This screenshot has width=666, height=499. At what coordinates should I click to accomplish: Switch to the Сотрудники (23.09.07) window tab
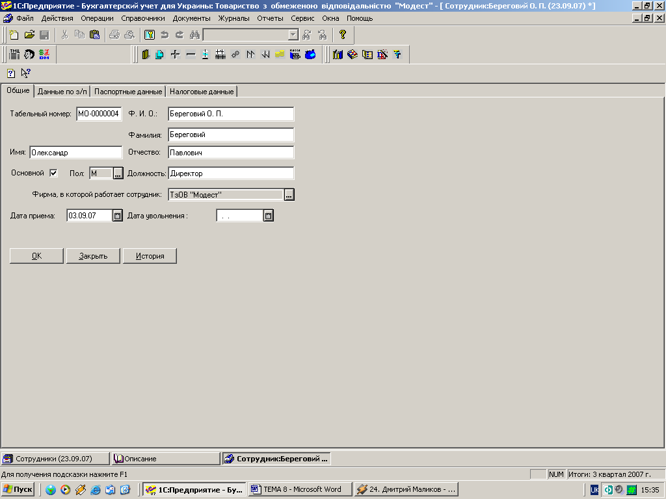[x=55, y=459]
